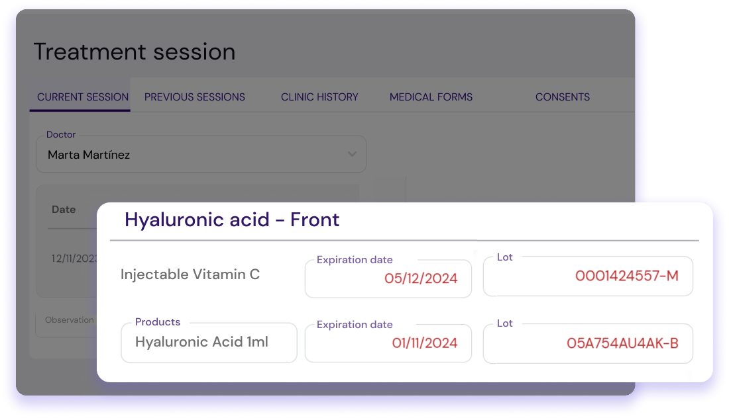Select the Medical Forms tab
This screenshot has width=729, height=418.
[x=431, y=97]
